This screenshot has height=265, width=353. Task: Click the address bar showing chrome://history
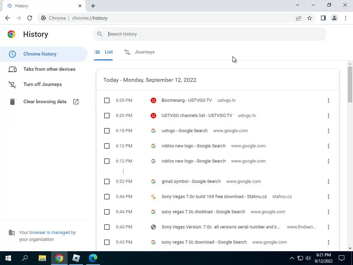(167, 18)
